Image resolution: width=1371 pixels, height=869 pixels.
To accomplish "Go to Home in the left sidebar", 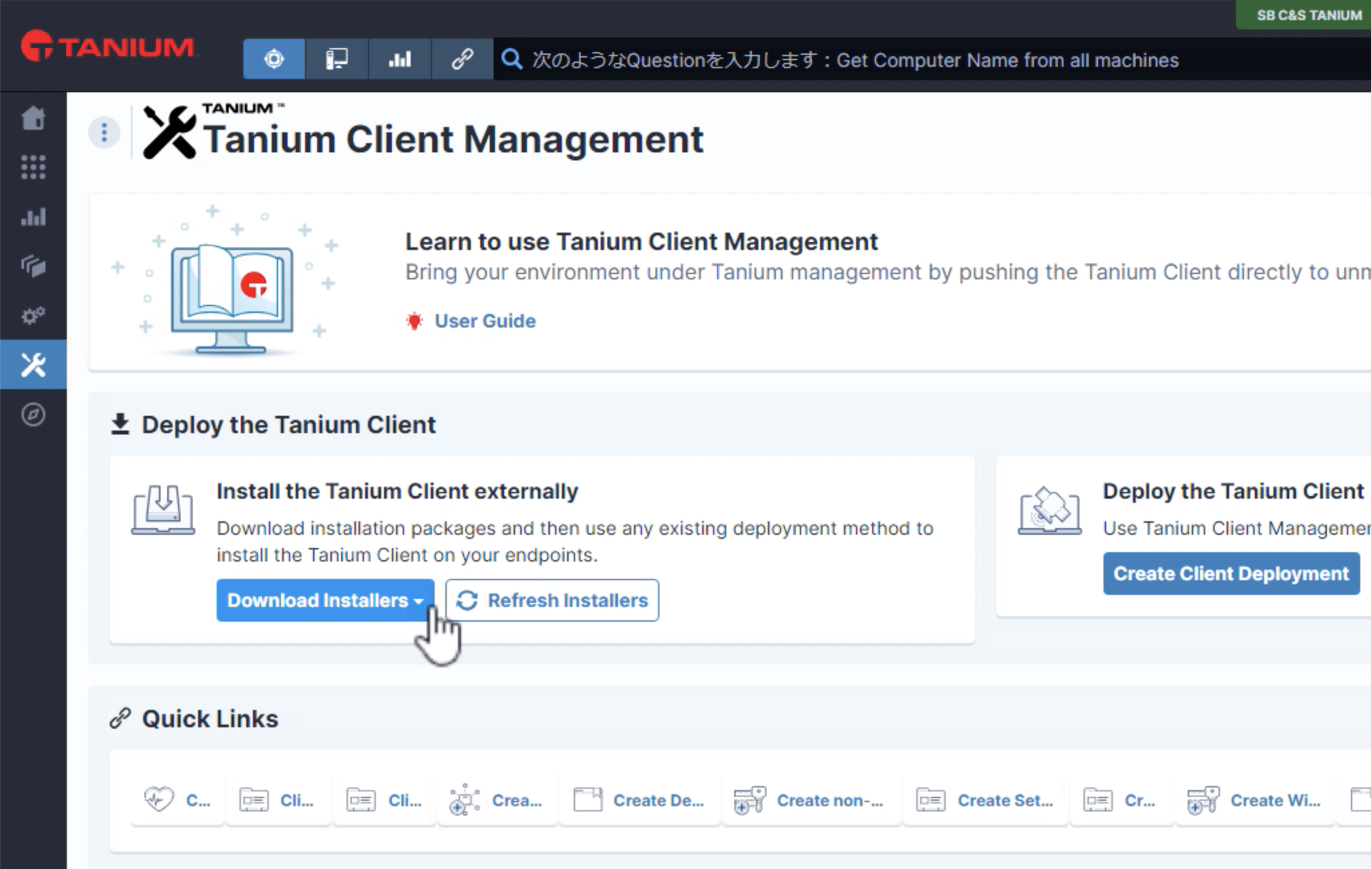I will 33,118.
